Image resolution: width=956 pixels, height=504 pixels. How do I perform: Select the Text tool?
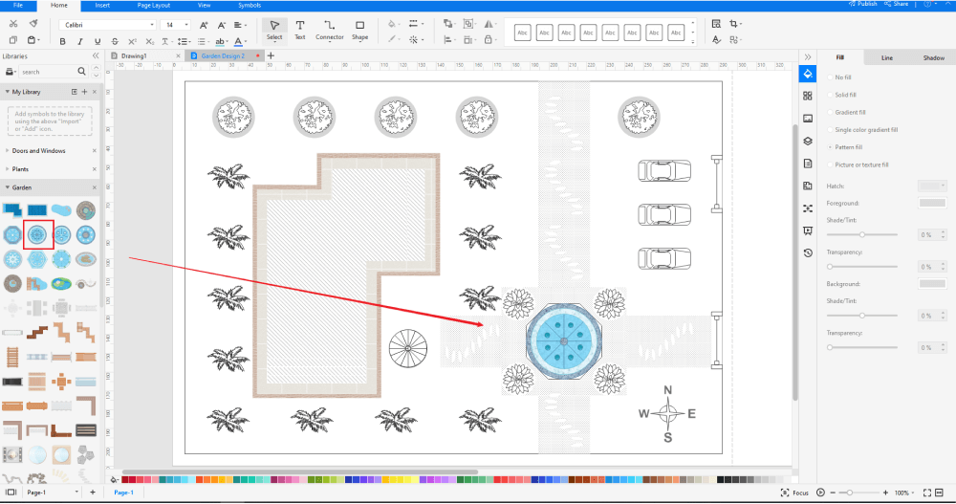300,30
